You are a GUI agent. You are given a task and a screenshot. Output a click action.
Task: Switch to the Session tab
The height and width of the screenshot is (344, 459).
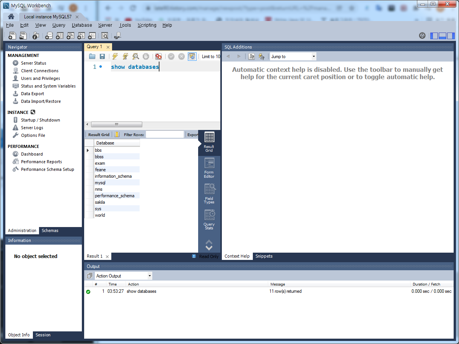(43, 335)
